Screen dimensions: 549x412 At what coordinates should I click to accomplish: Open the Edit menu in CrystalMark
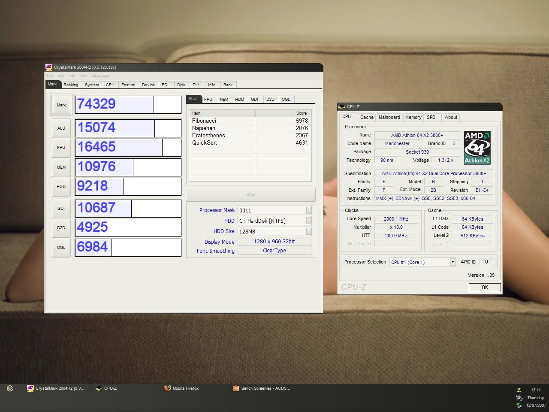pyautogui.click(x=61, y=76)
